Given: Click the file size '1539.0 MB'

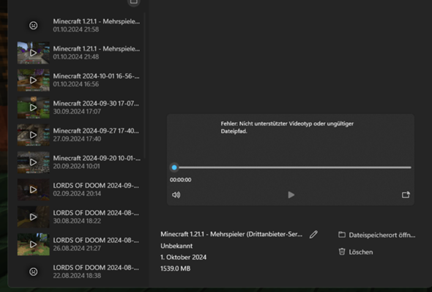Looking at the screenshot, I should click(175, 269).
